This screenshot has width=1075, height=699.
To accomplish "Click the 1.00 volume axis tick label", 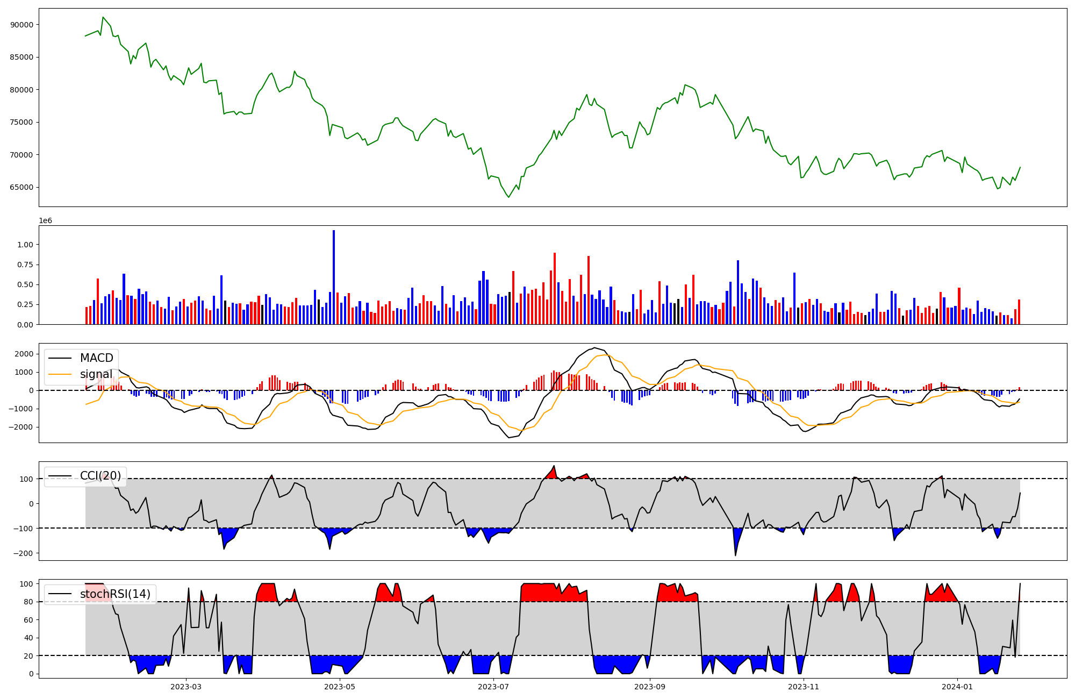I will pyautogui.click(x=25, y=245).
